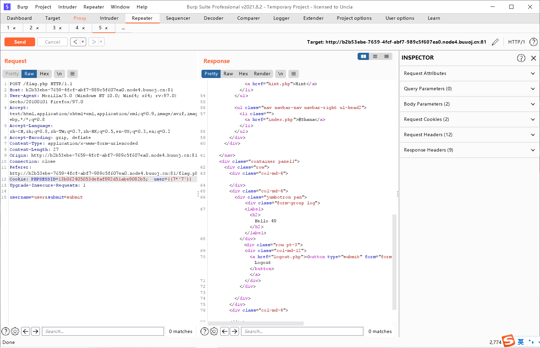Open Project options tab
The height and width of the screenshot is (348, 540).
[x=354, y=18]
